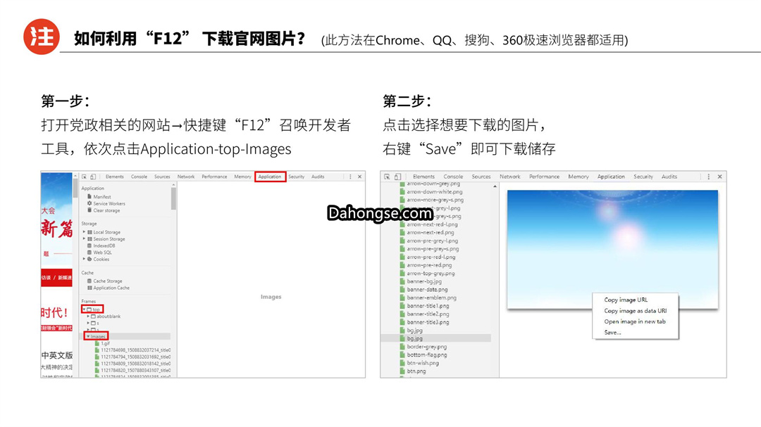761x427 pixels.
Task: Select the 1121784820_1507880343107 image file
Action: [135, 370]
